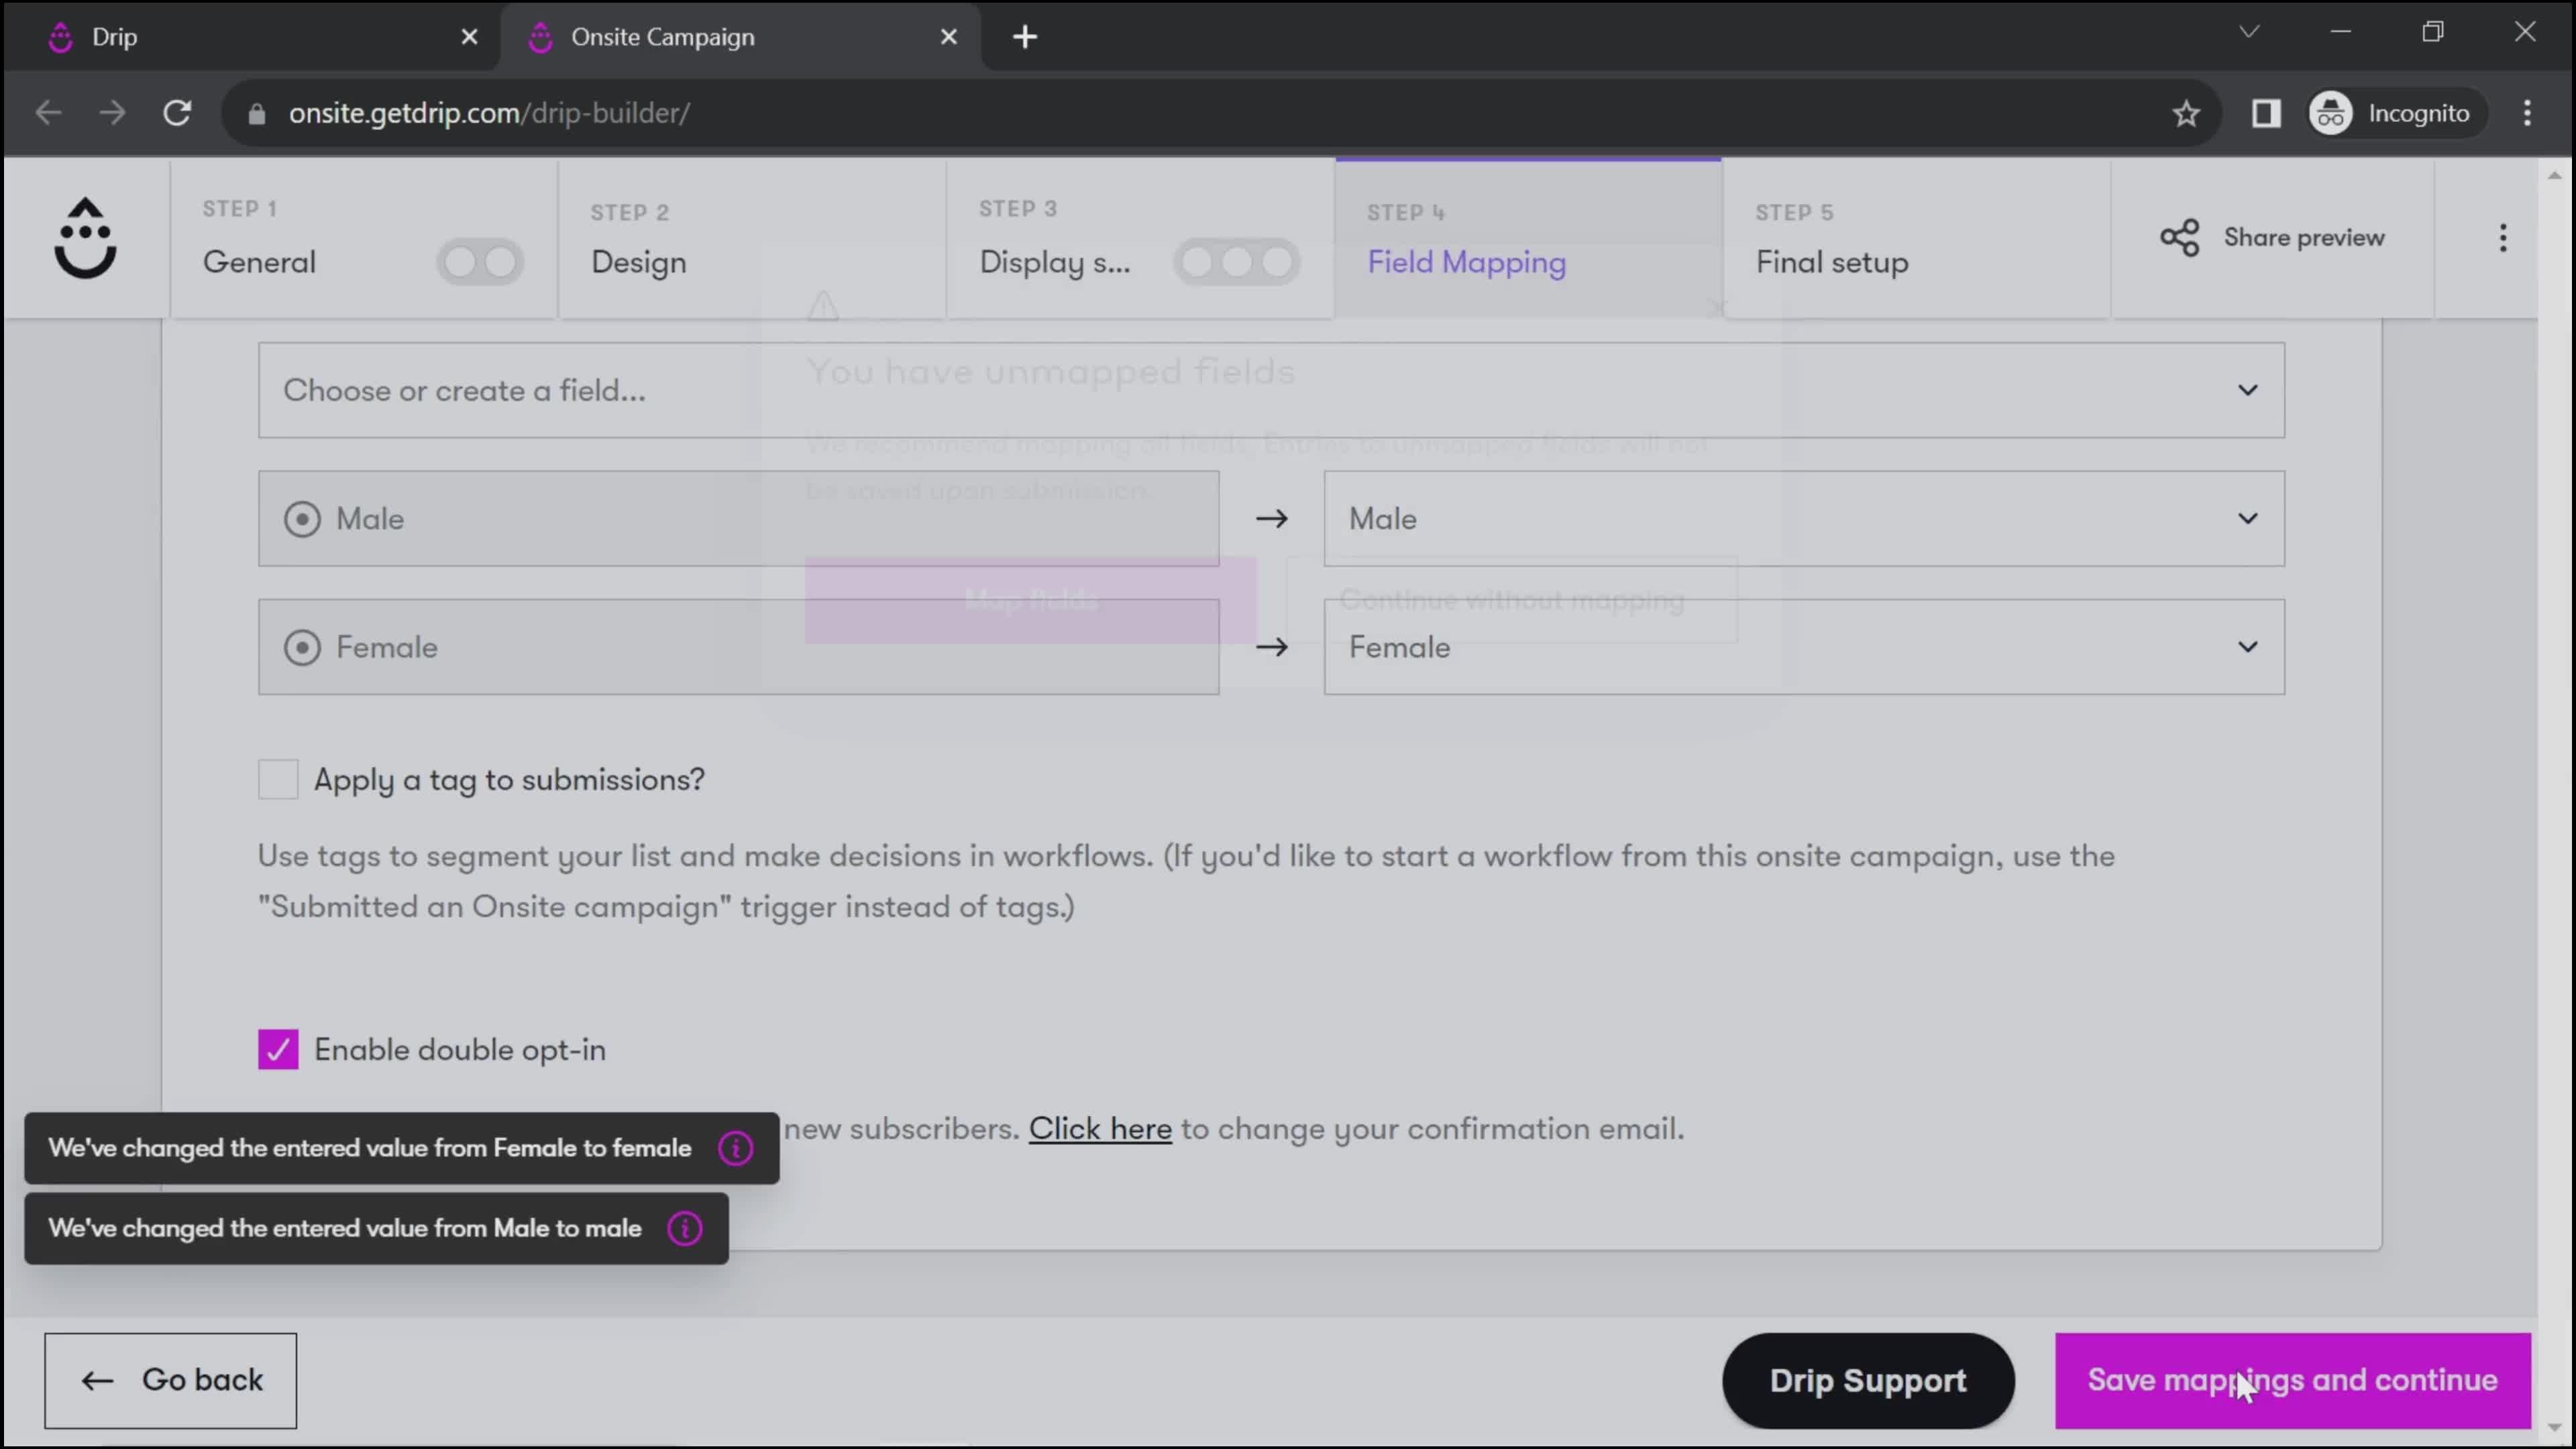Screen dimensions: 2576x1449
Task: Select the Apply a tag checkbox
Action: (278, 778)
